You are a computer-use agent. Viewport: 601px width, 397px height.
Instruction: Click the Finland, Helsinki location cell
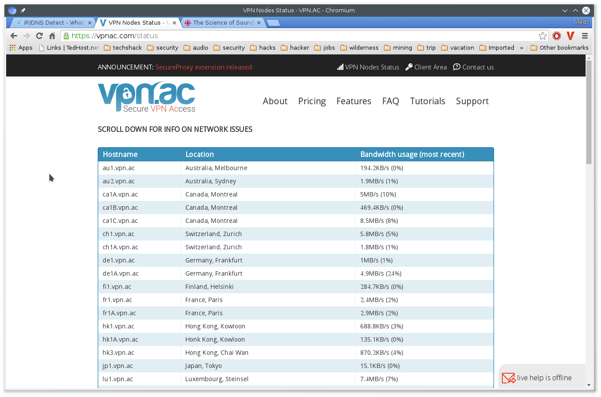(268, 287)
